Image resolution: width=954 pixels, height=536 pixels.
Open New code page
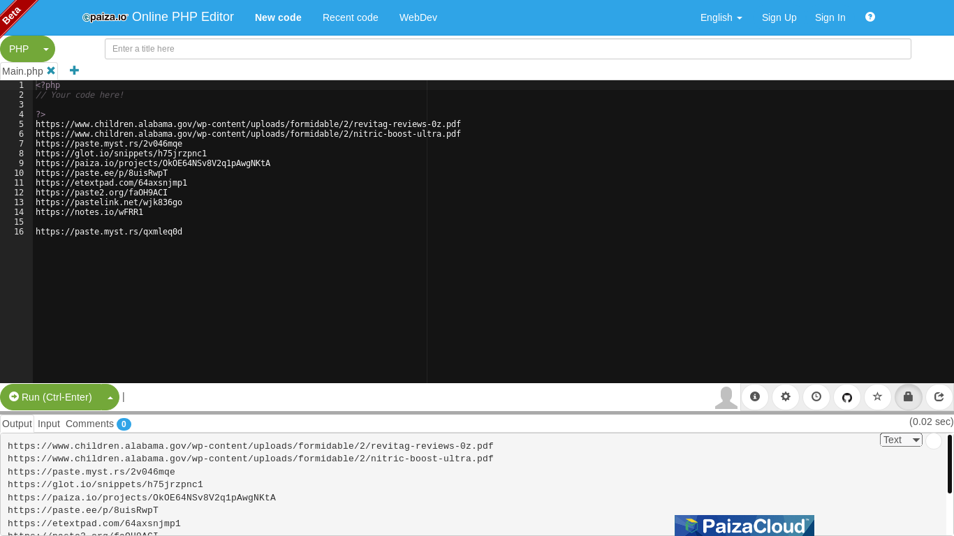(x=278, y=17)
